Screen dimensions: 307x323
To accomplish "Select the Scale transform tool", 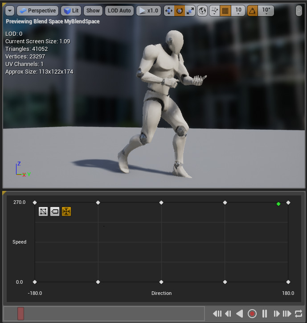I will point(190,11).
